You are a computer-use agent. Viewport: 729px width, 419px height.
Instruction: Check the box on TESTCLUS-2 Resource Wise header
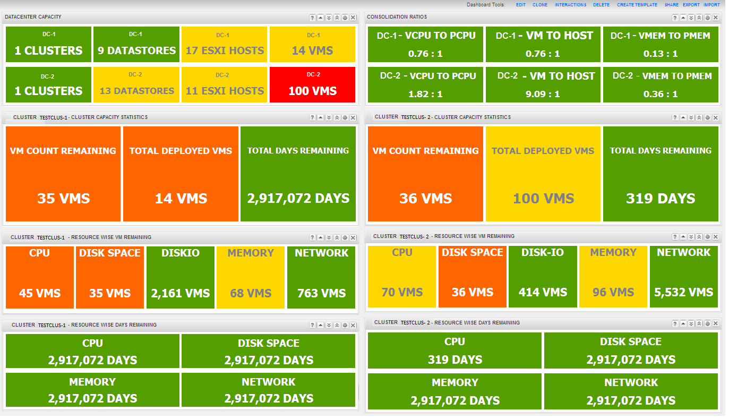tap(370, 236)
